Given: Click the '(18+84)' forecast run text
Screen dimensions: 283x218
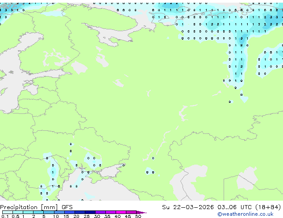Looking at the screenshot, I should pos(268,207).
